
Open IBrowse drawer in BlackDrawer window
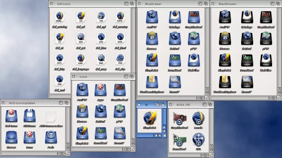[x=225, y=39]
